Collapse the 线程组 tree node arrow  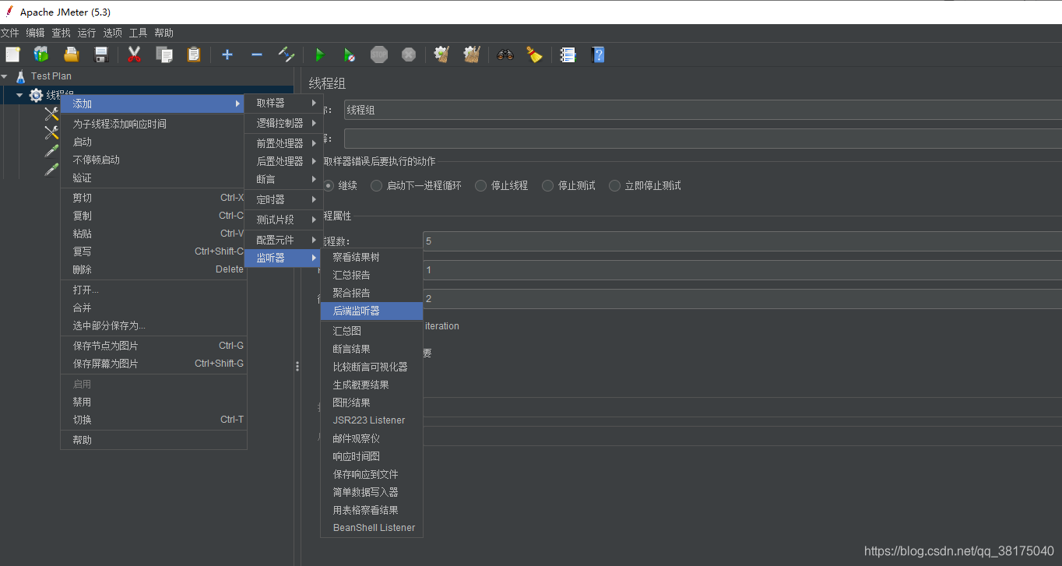[x=19, y=95]
